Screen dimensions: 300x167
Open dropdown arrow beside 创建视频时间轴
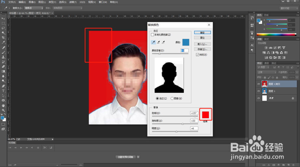pos(138,157)
